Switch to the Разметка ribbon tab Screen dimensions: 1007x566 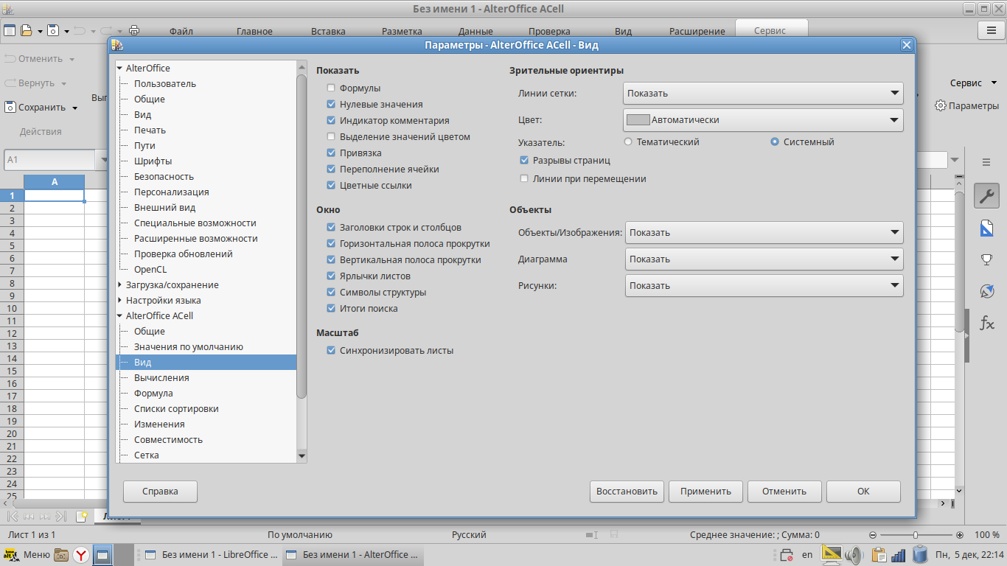(402, 31)
